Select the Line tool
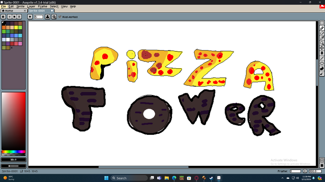Screen dimensions: 325x182 point(322,58)
